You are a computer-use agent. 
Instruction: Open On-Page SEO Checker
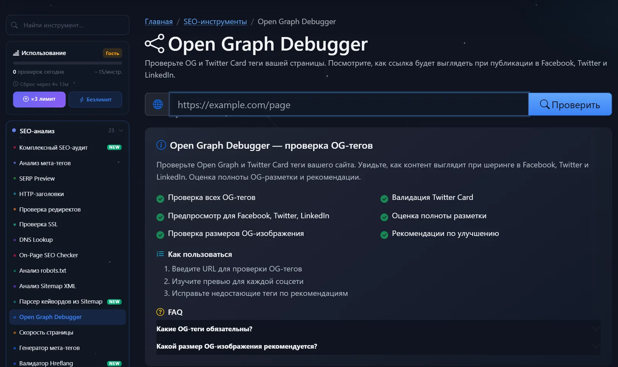click(x=68, y=255)
